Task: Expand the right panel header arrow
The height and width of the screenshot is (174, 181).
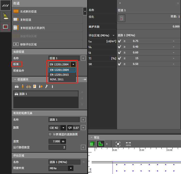Action: (120, 3)
